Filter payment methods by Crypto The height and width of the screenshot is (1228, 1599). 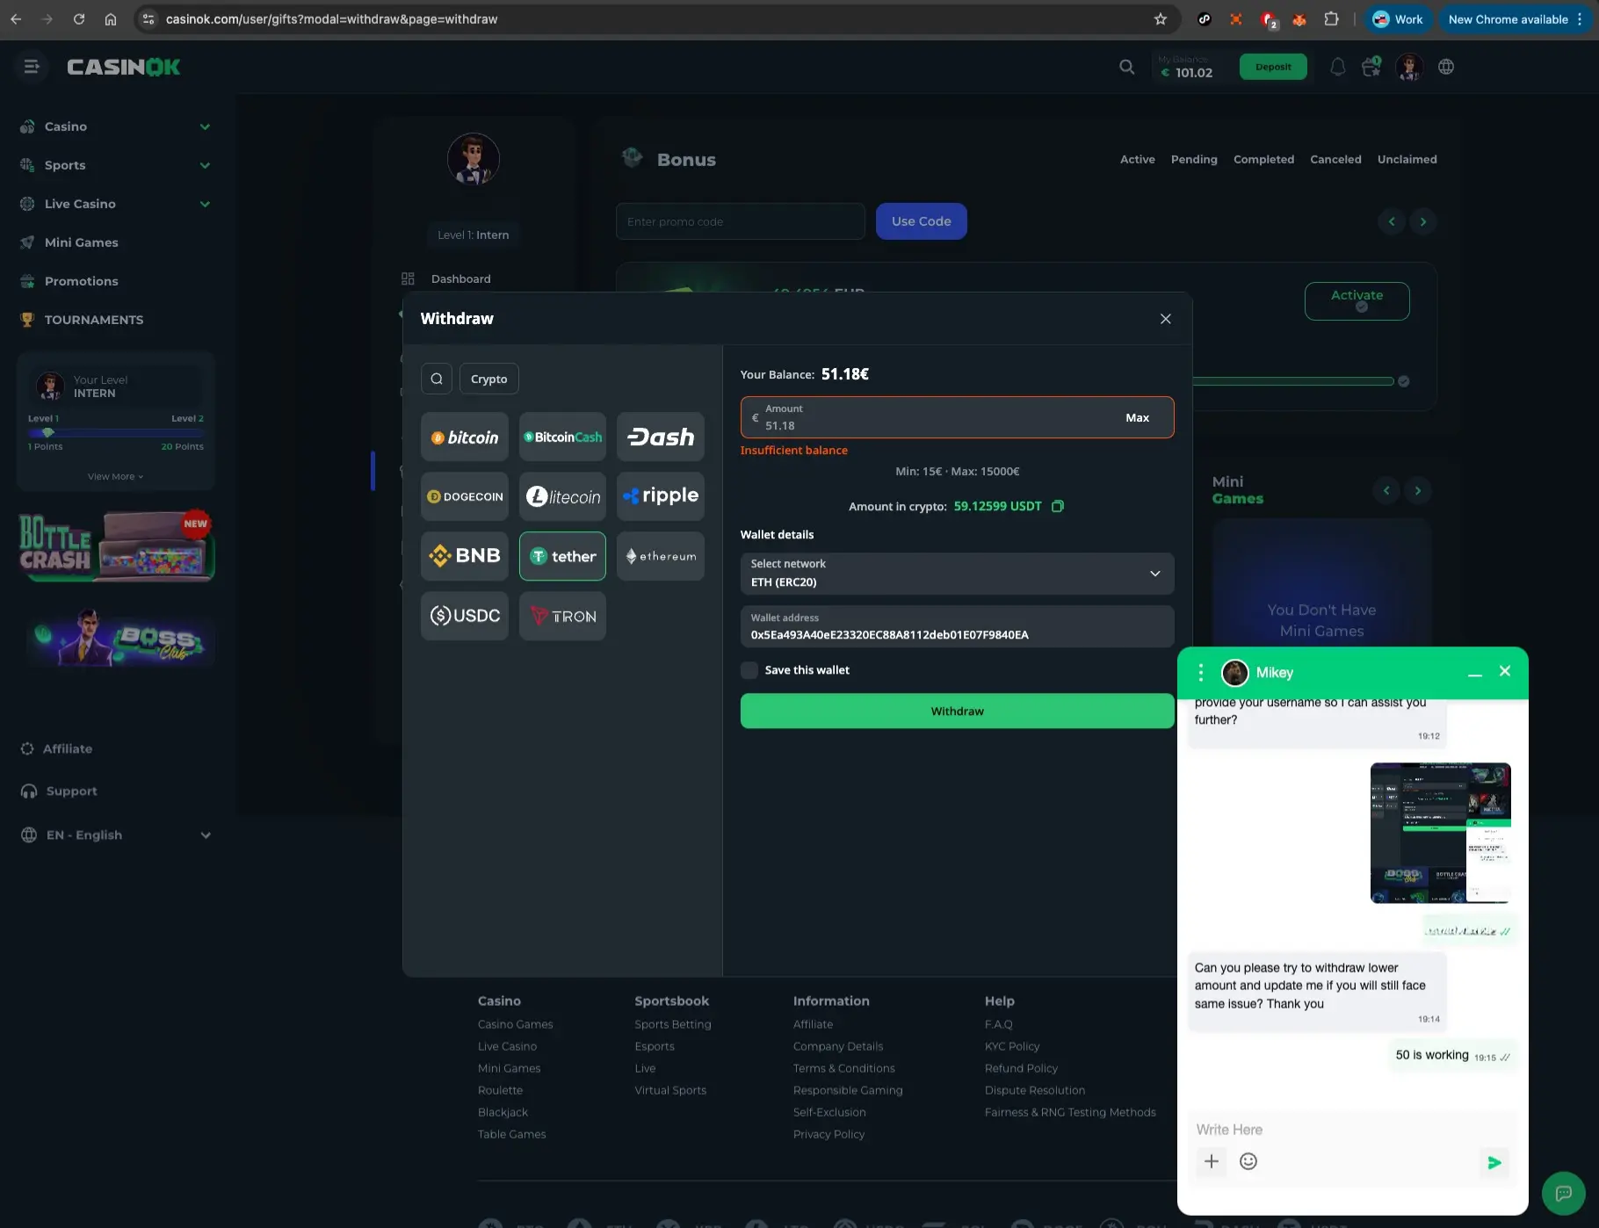[x=488, y=379]
